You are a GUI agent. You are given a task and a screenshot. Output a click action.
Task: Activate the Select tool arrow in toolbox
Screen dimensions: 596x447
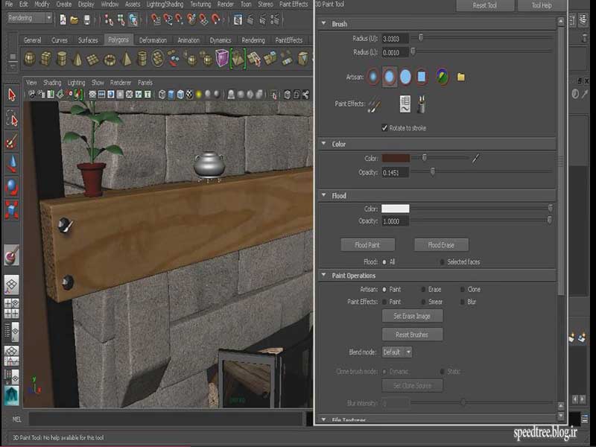(x=11, y=95)
